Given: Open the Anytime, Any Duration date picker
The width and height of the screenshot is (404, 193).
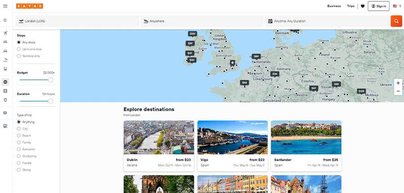Looking at the screenshot, I should point(327,21).
